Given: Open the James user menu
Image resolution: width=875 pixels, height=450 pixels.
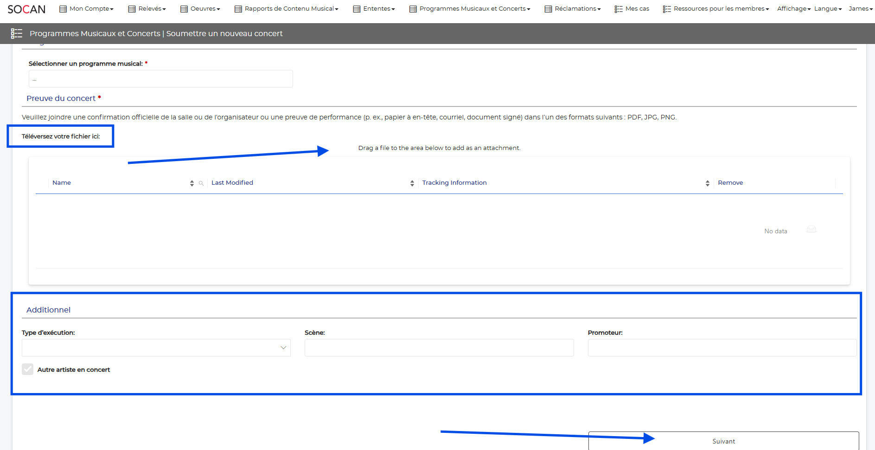Looking at the screenshot, I should 860,9.
